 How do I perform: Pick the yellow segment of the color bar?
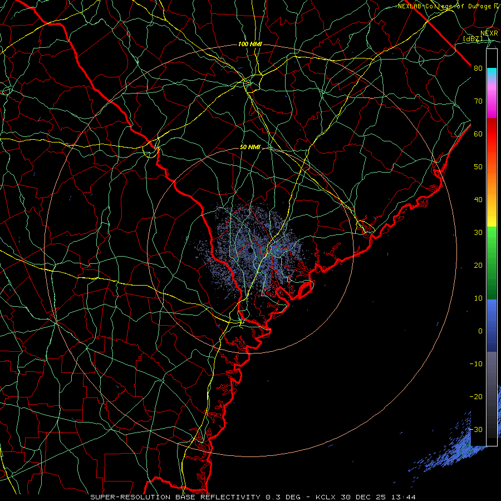click(x=492, y=217)
